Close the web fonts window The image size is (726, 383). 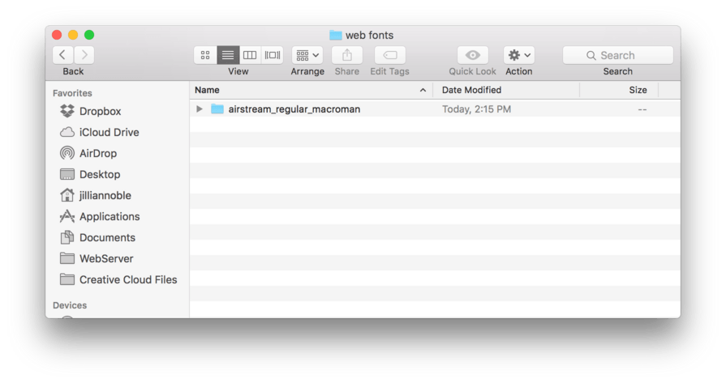pos(57,35)
